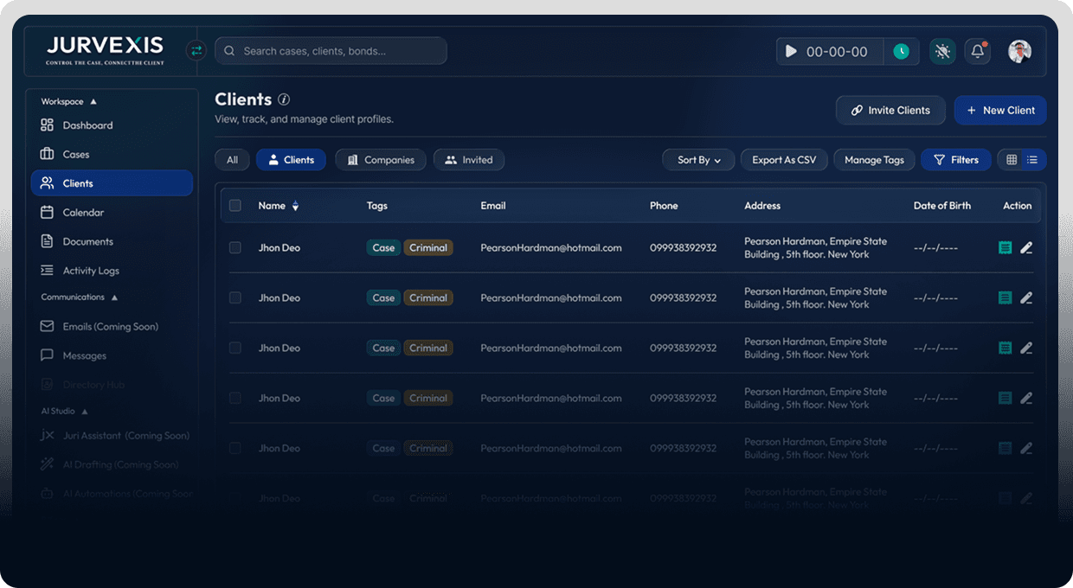Click Export As CSV

(784, 160)
